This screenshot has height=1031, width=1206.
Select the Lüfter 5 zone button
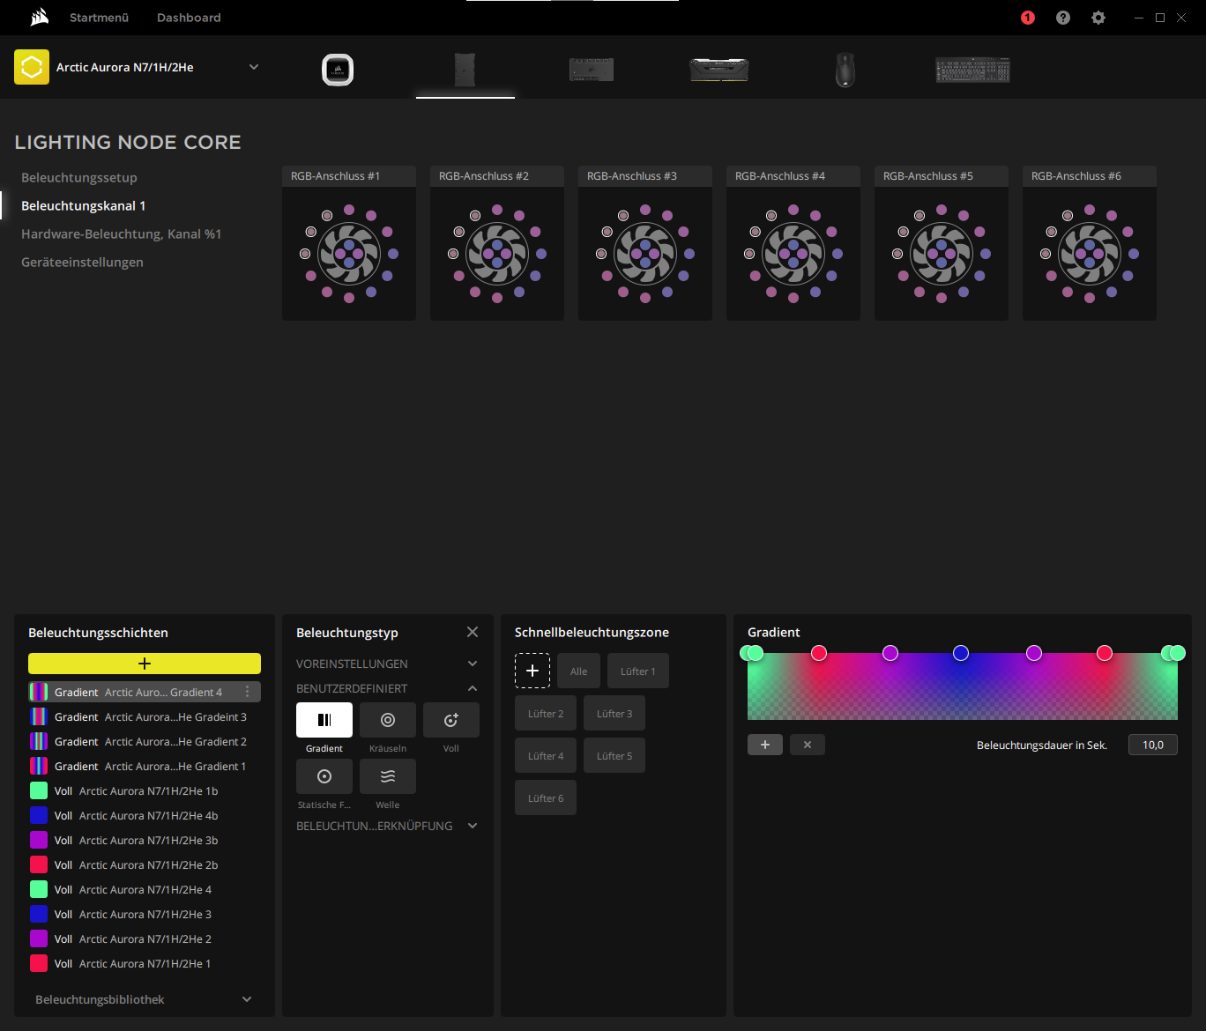coord(614,755)
